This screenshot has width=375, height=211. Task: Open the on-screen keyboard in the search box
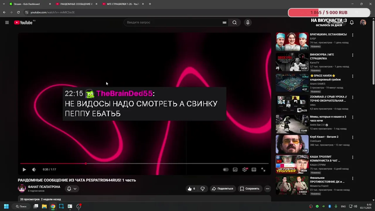[224, 23]
